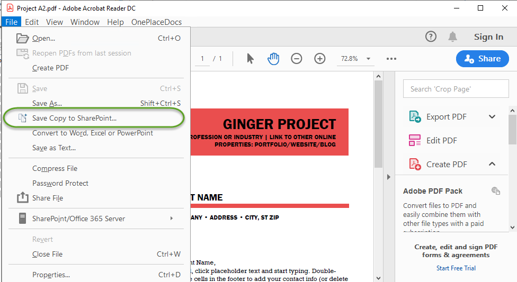The width and height of the screenshot is (517, 282).
Task: Select the hand pan tool
Action: (273, 59)
